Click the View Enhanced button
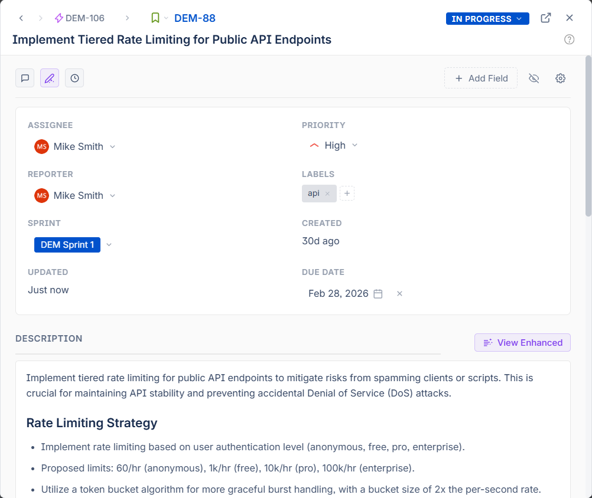The height and width of the screenshot is (498, 592). [x=522, y=342]
